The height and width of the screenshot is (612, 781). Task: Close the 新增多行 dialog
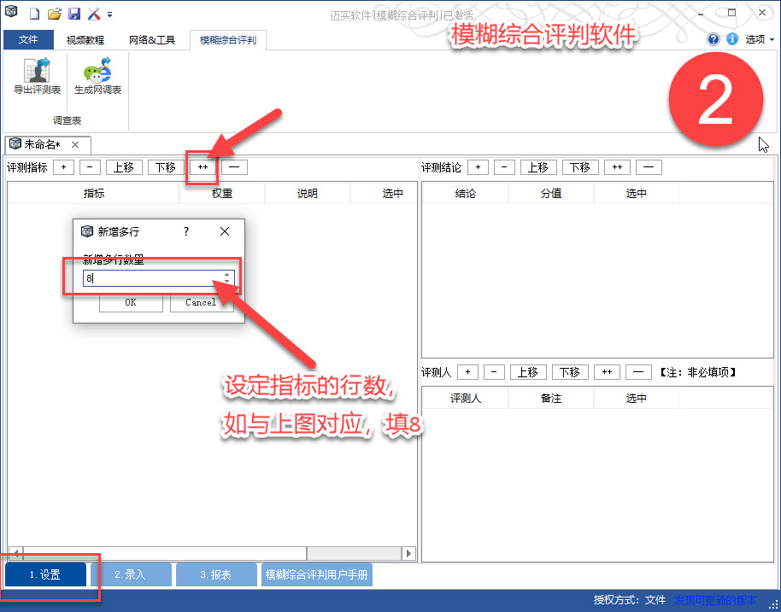point(225,231)
